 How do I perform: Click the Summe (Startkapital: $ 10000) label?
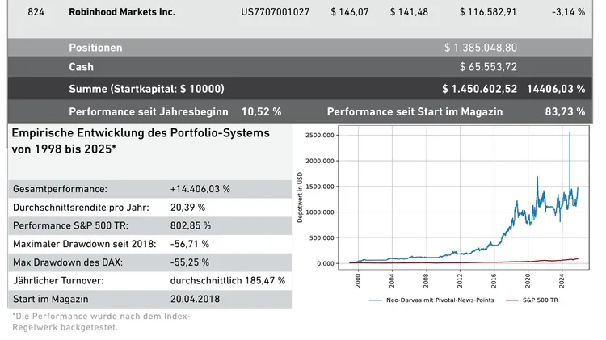146,88
